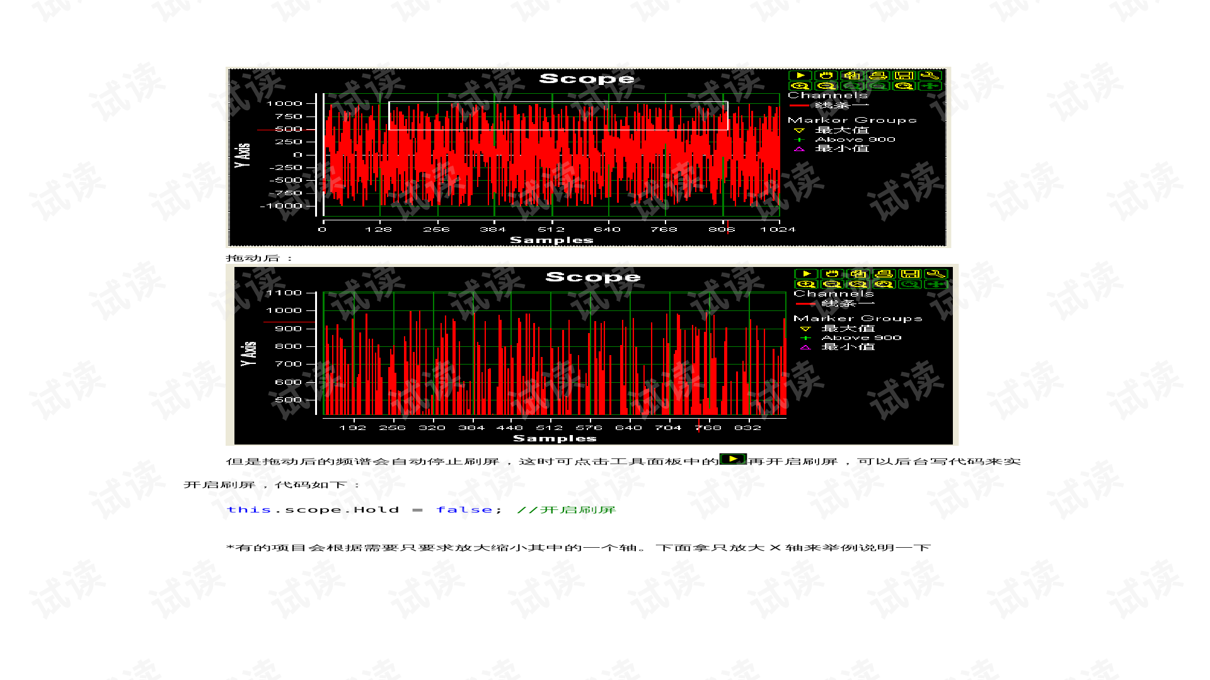This screenshot has height=680, width=1210.
Task: Click the 'Y Axis' label of upper chart
Action: tap(243, 155)
